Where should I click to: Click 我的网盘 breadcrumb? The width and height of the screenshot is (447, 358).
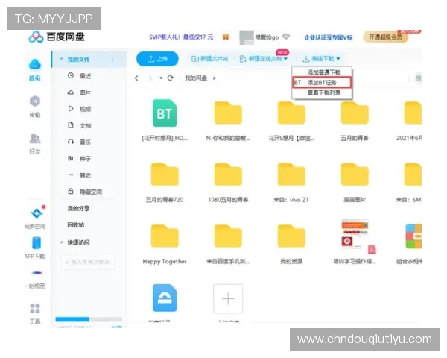click(196, 78)
